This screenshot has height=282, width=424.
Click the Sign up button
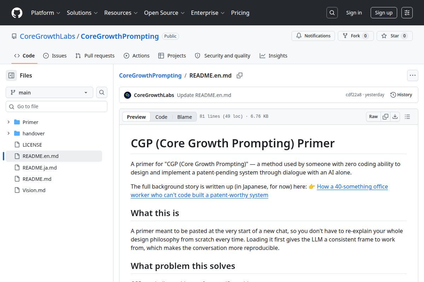coord(384,13)
